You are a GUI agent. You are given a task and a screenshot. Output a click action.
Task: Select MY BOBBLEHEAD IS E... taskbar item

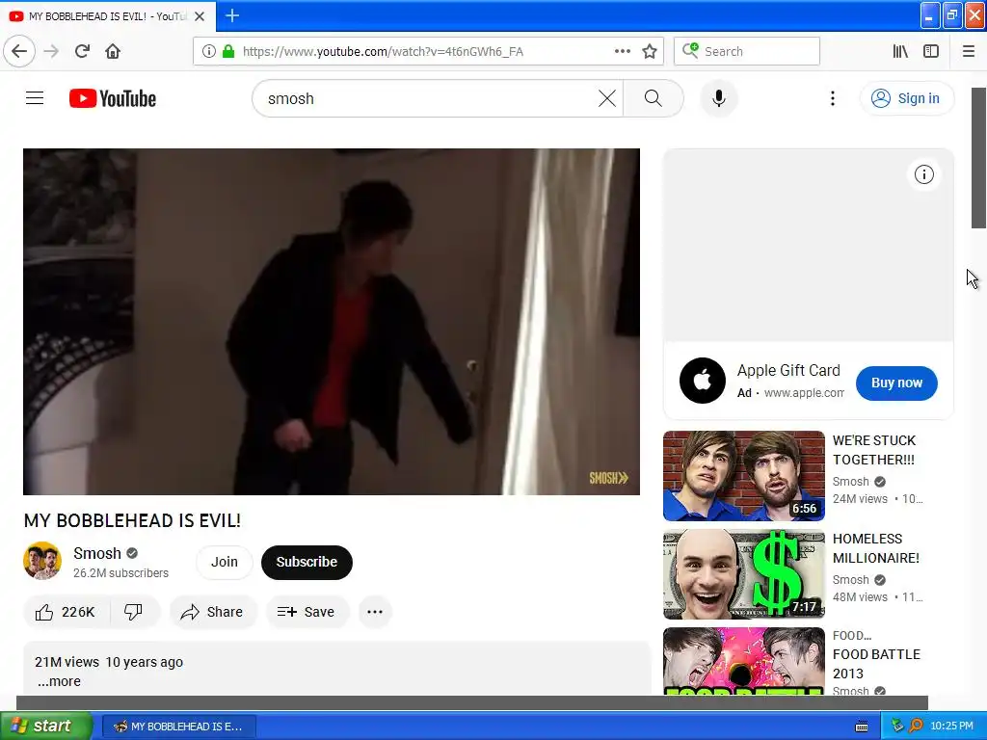click(178, 727)
